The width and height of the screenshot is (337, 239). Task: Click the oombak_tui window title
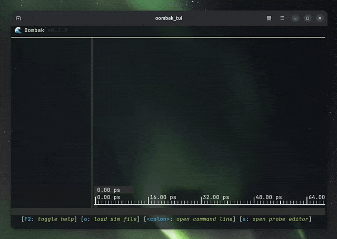point(168,18)
